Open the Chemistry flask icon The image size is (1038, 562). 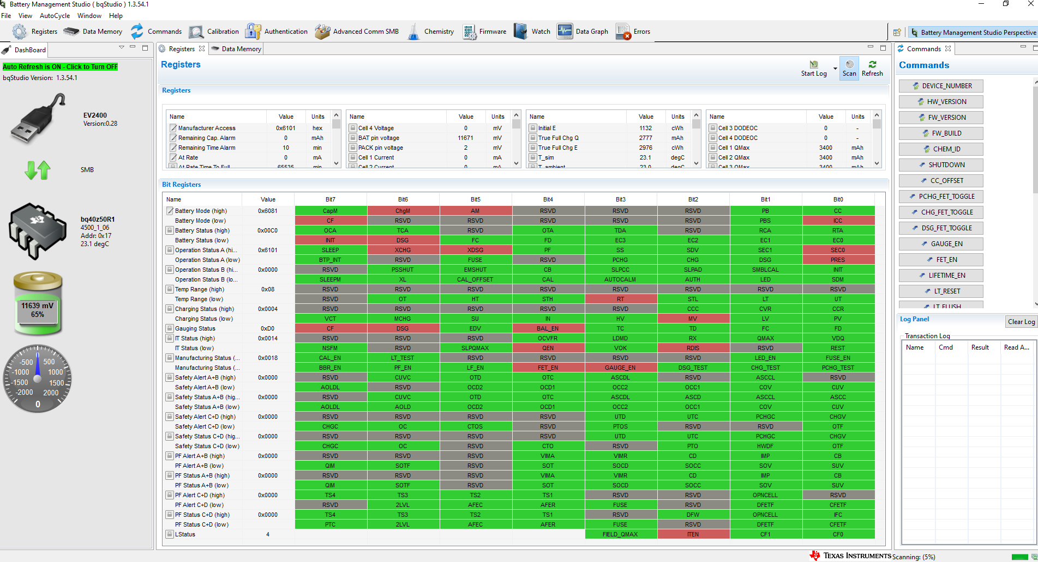coord(414,32)
